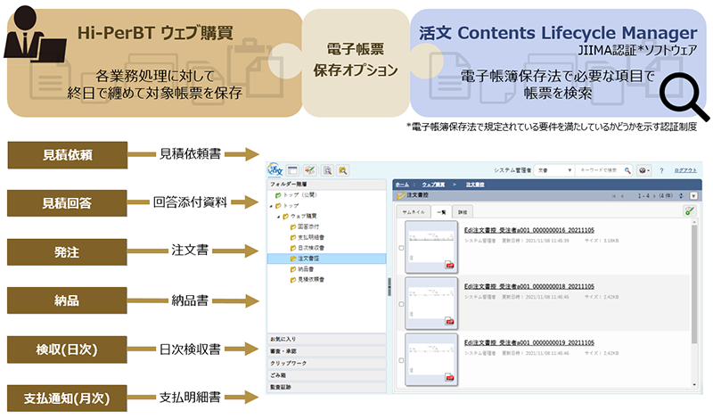The image size is (713, 419).
Task: Click the システム管理者 user name in the header
Action: point(512,170)
